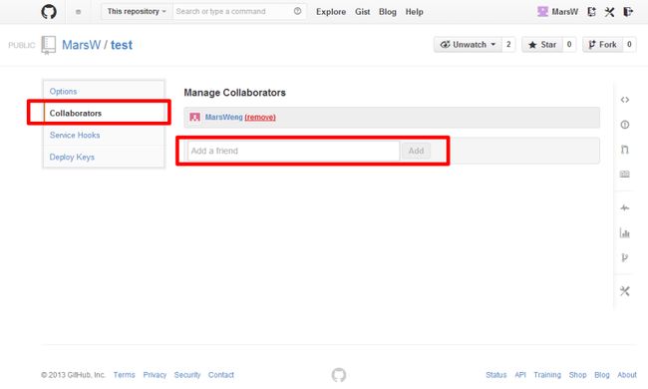Open the Wiki icon in right sidebar
This screenshot has height=389, width=648.
click(624, 174)
